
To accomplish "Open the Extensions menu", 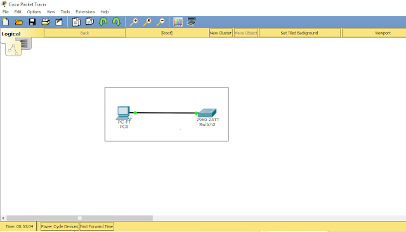I will coord(85,12).
